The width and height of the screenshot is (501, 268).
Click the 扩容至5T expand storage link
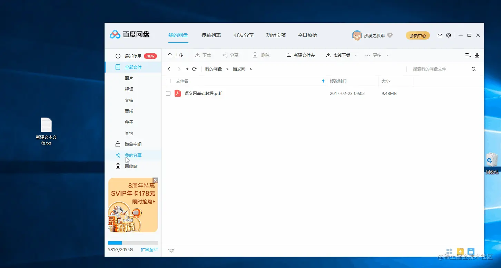coord(149,249)
